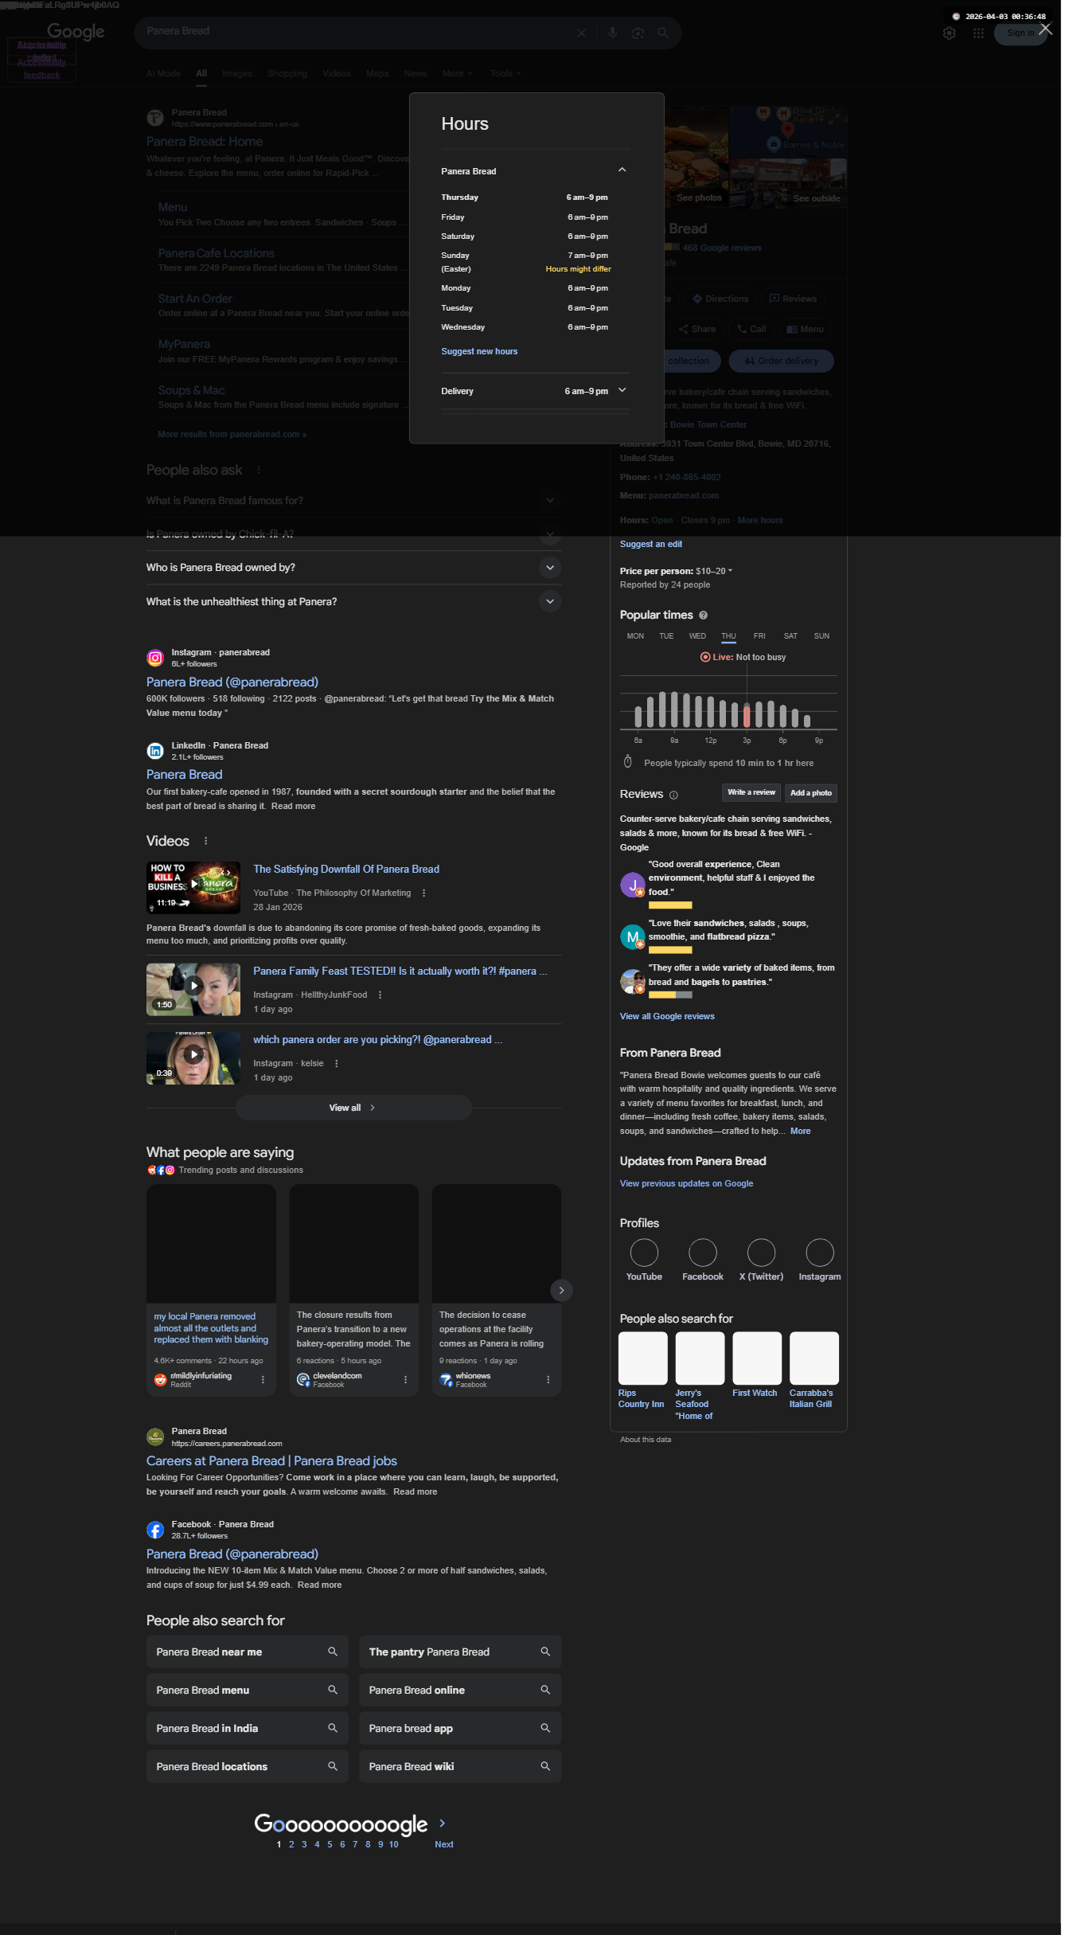Expand 'What is Panera Bread famous for?'
This screenshot has height=1935, width=1073.
pos(353,500)
